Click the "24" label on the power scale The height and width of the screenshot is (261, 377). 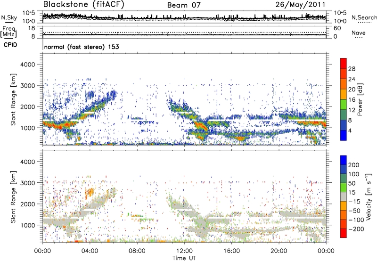pos(352,79)
